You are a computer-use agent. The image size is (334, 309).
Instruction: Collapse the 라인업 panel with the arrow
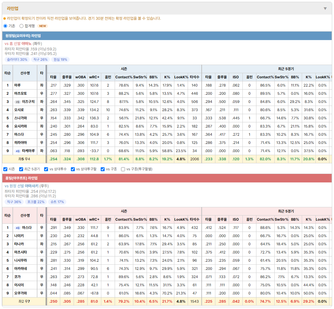(325, 8)
